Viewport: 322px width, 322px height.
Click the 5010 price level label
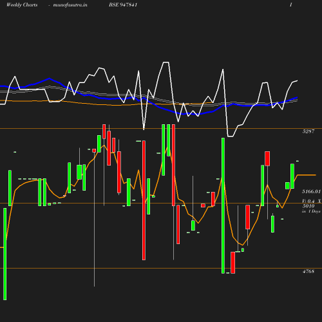pyautogui.click(x=308, y=206)
